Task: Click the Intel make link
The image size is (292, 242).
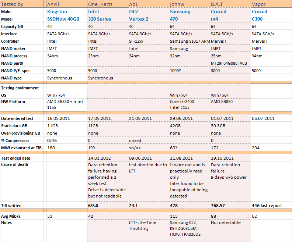Action: pos(94,11)
